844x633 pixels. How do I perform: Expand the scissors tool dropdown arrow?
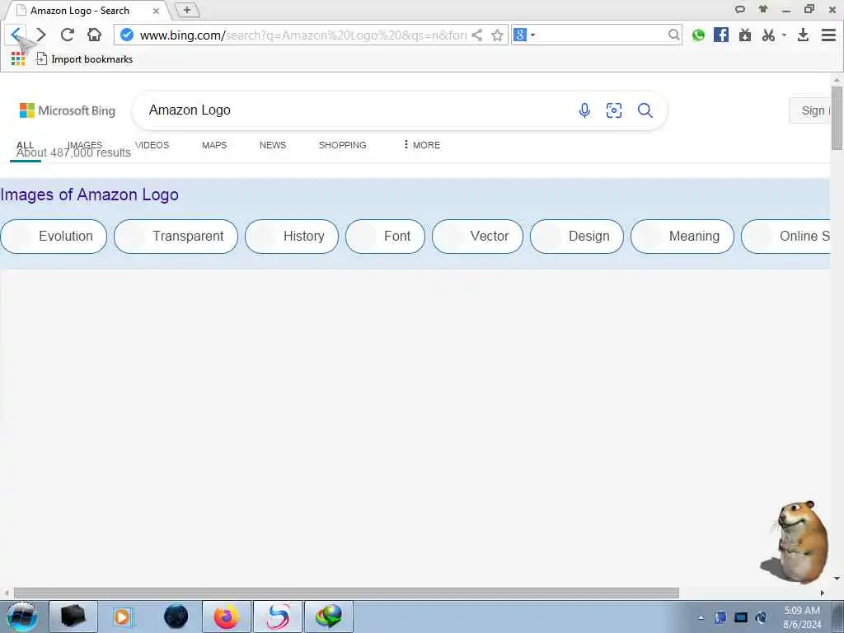click(x=785, y=35)
